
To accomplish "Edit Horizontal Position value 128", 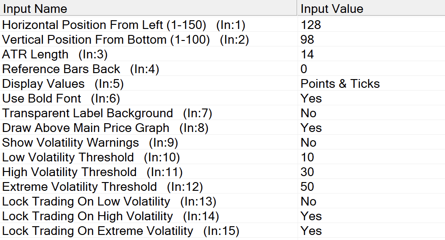I will [311, 25].
